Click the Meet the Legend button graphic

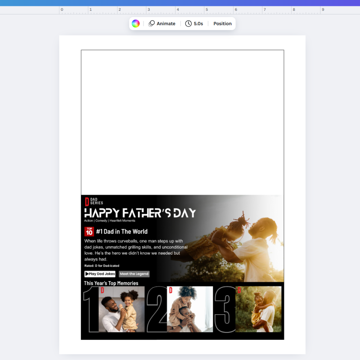point(134,274)
